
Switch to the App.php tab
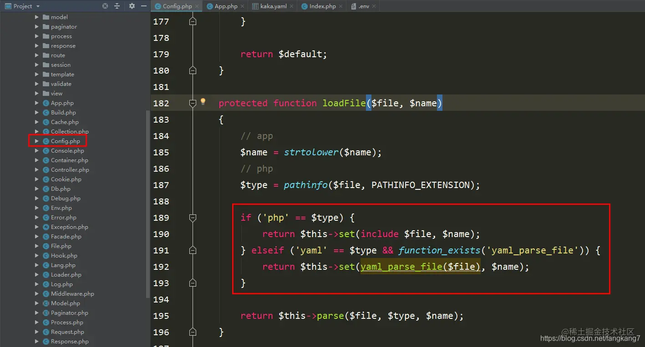pyautogui.click(x=226, y=6)
